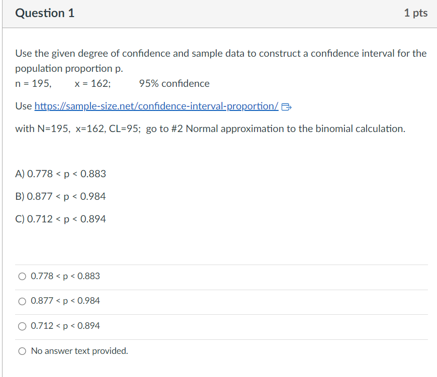The width and height of the screenshot is (437, 377).
Task: Click the external link icon beside the URL
Action: coord(286,106)
